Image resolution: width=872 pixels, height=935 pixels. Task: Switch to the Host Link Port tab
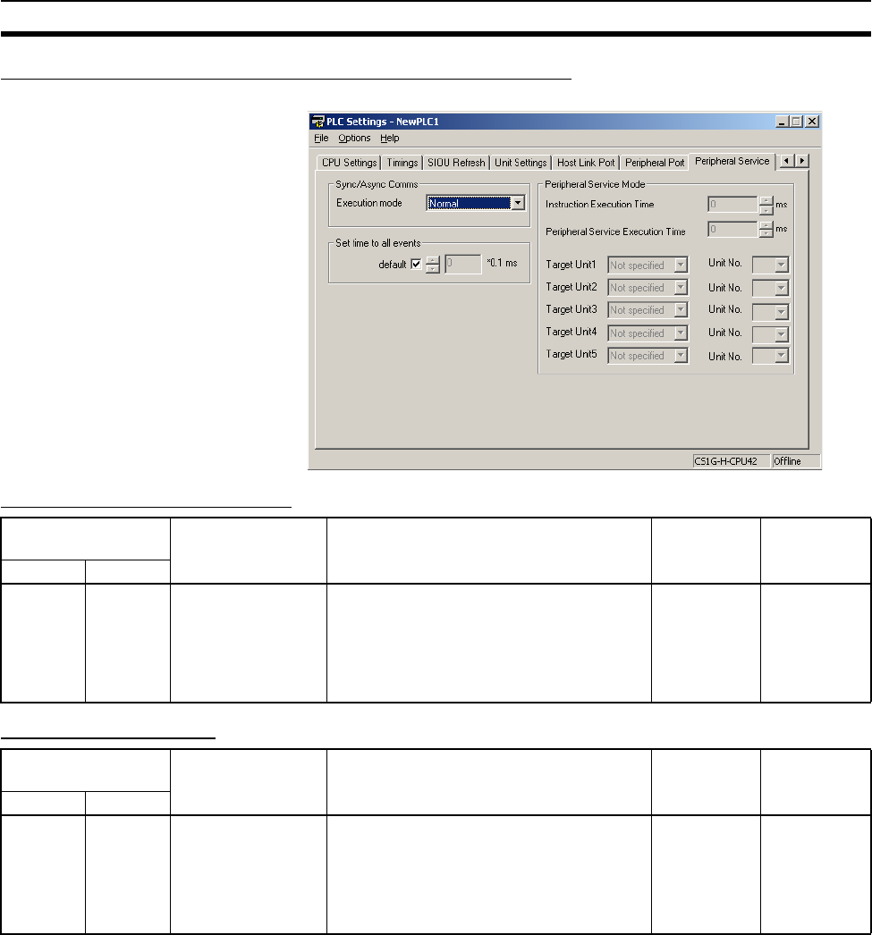586,162
